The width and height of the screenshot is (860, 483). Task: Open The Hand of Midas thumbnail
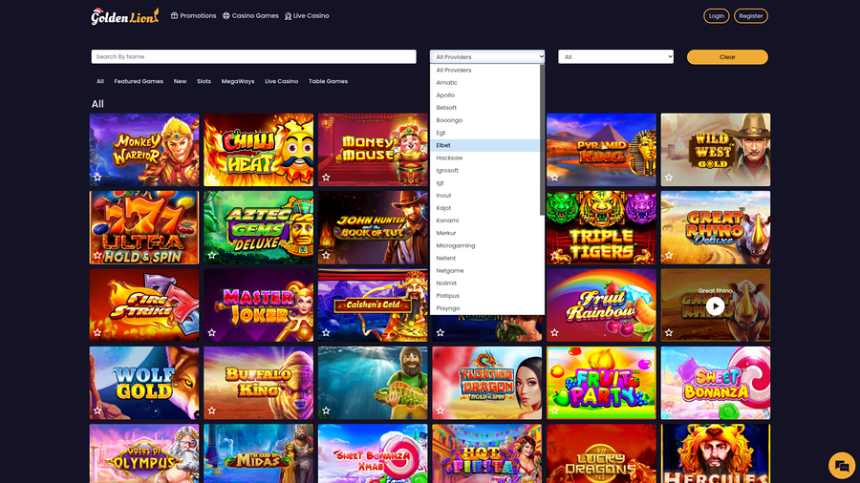tap(258, 453)
